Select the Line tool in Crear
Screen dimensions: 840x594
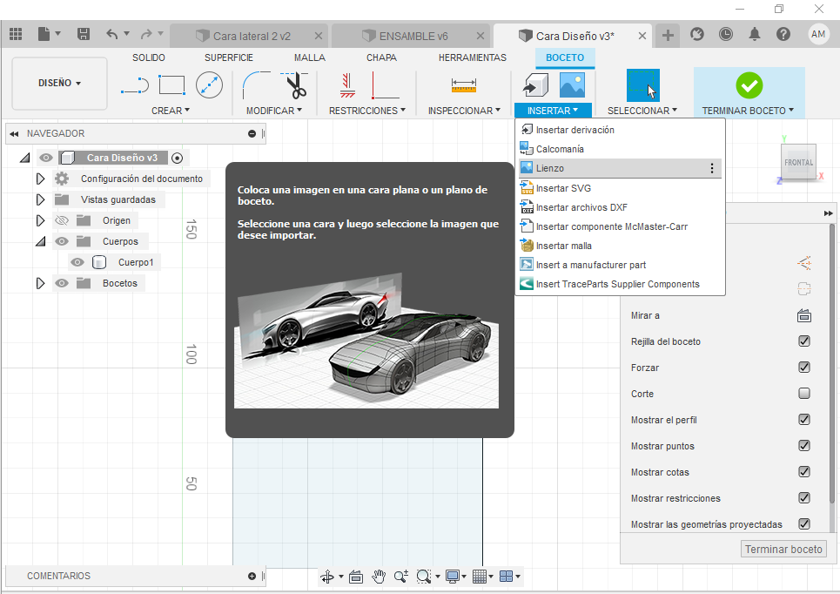(x=134, y=85)
